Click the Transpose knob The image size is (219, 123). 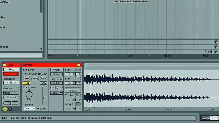pos(29,94)
